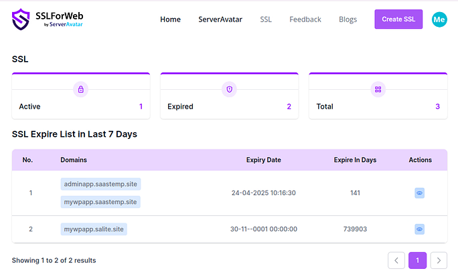
Task: Click the shield icon on Expired card
Action: click(x=230, y=89)
